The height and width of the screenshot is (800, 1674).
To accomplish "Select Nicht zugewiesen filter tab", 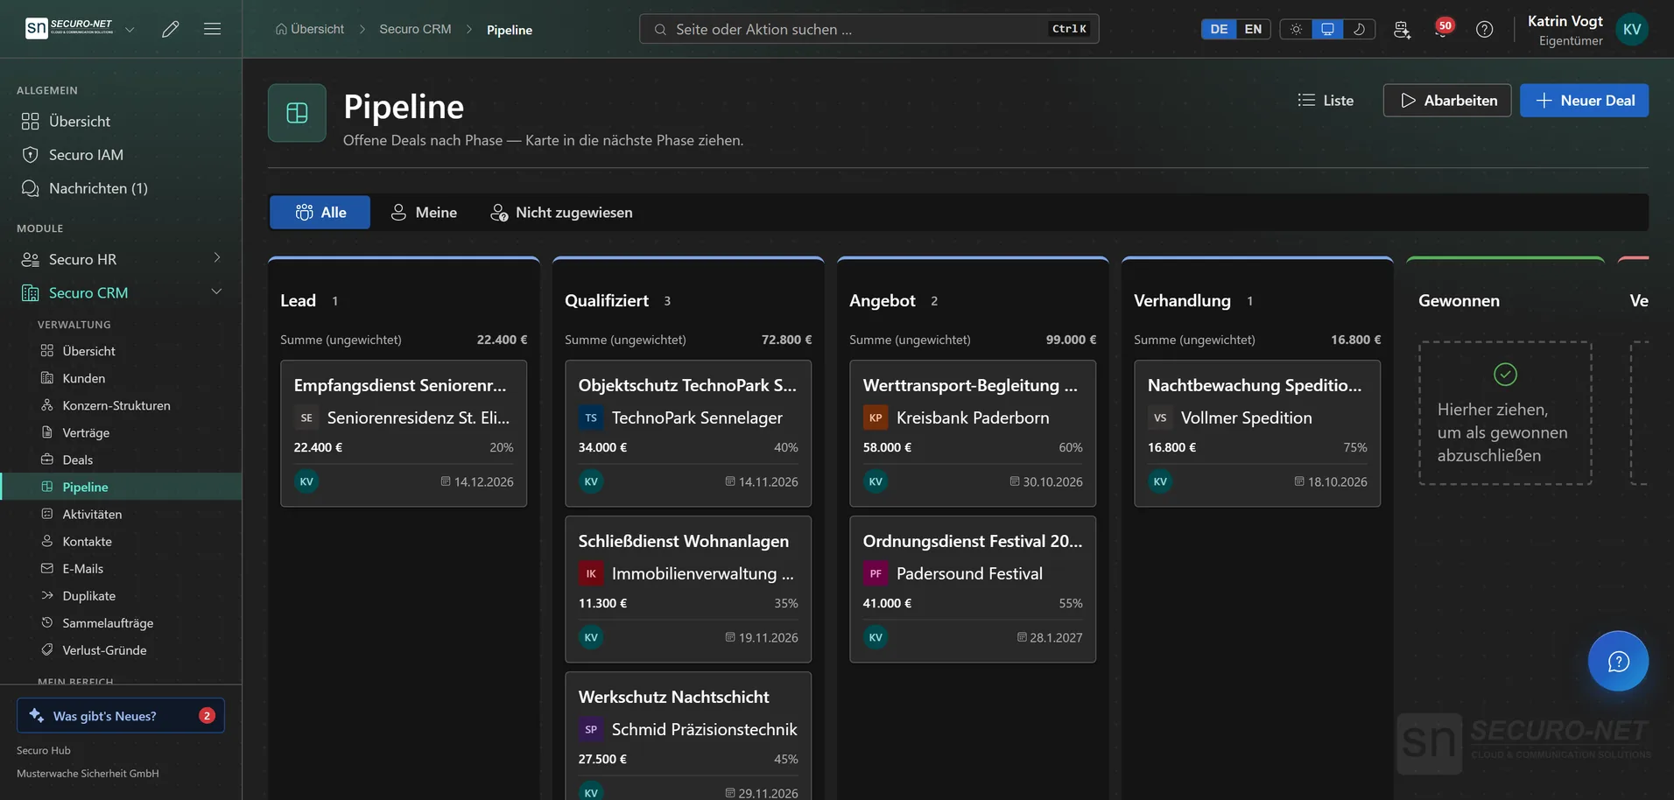I will click(561, 213).
